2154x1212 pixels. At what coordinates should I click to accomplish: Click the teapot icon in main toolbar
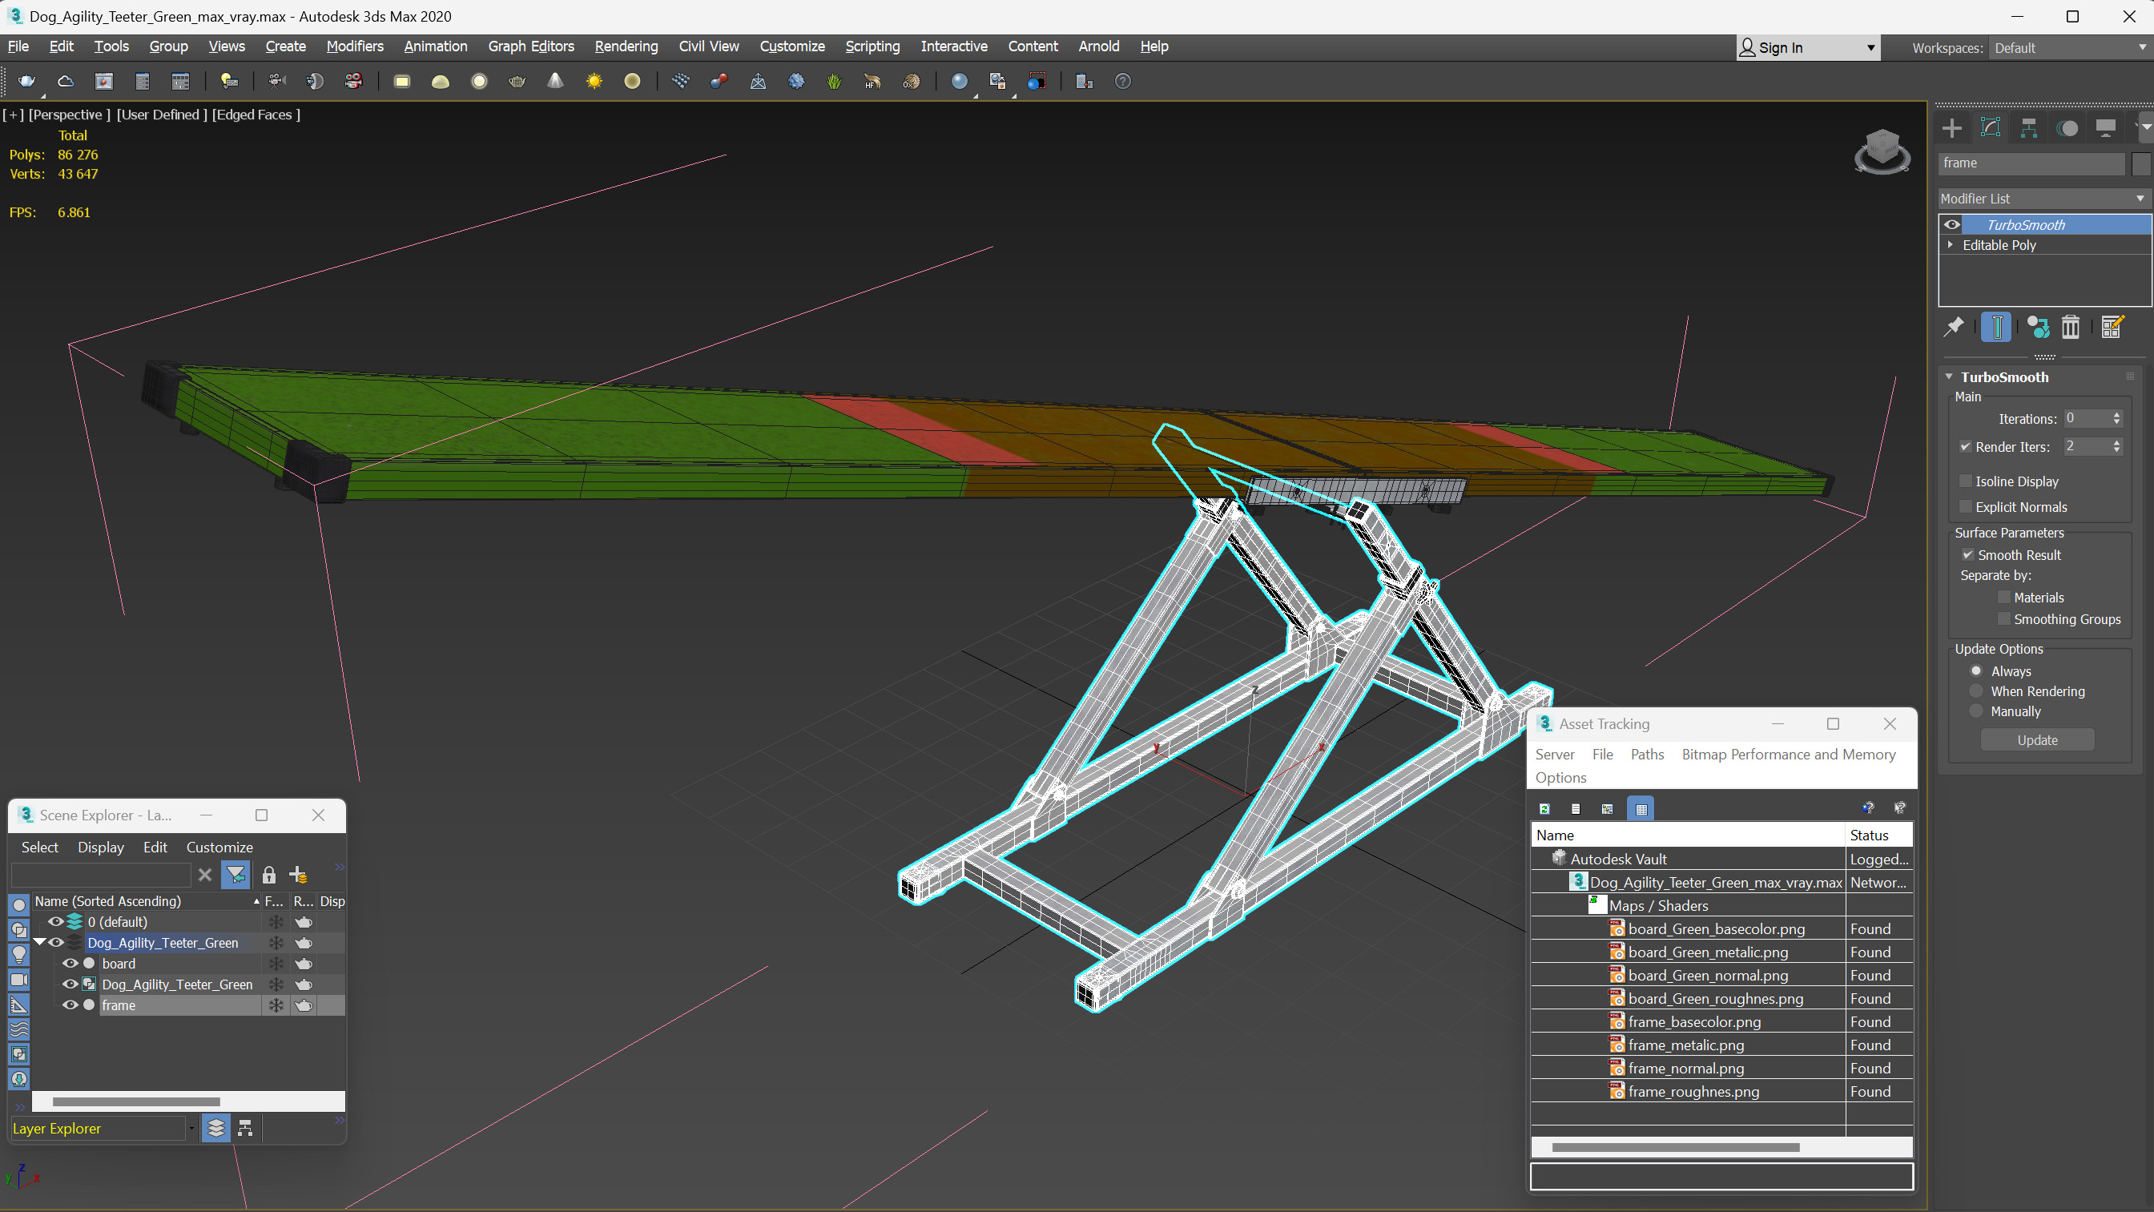coord(27,81)
